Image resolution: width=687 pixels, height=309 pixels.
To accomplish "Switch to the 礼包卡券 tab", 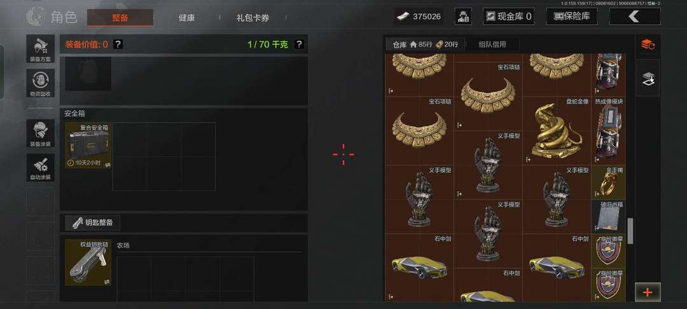I will pos(253,18).
